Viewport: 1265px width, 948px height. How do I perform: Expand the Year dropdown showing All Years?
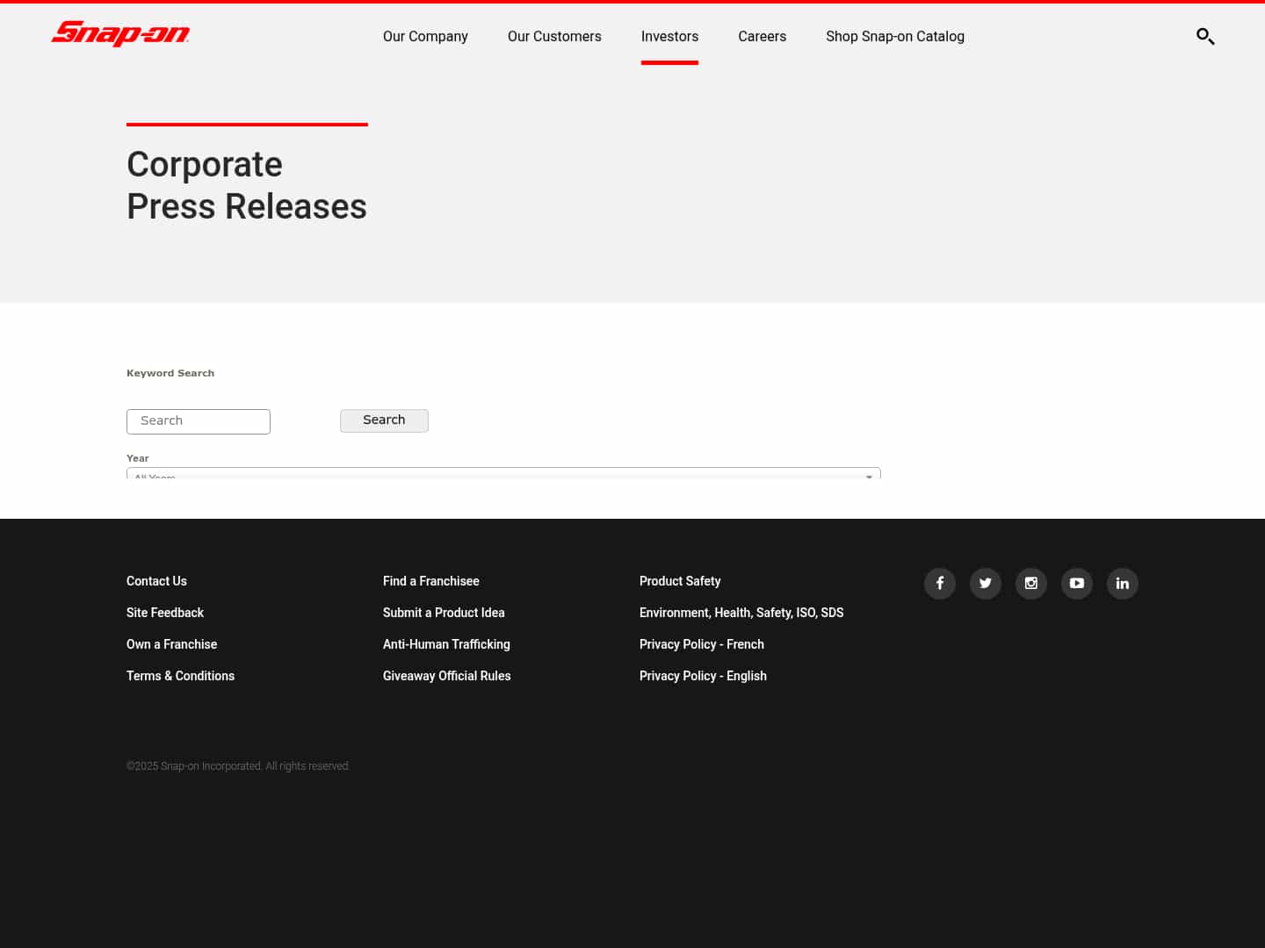click(502, 477)
